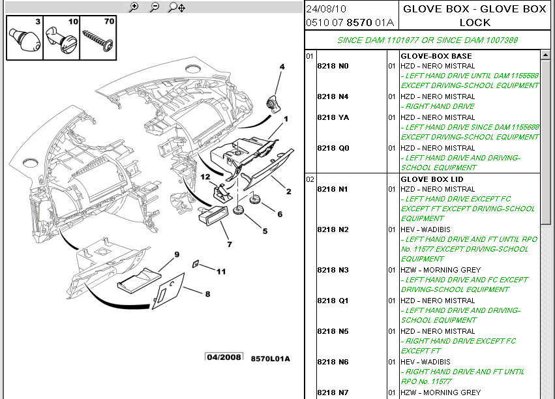Click callout number 4 in the diagram
Screen dimensions: 555x399
pyautogui.click(x=282, y=66)
